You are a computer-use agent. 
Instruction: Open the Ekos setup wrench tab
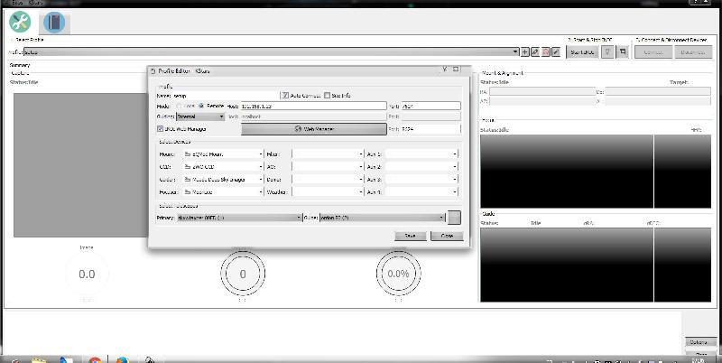(x=20, y=22)
